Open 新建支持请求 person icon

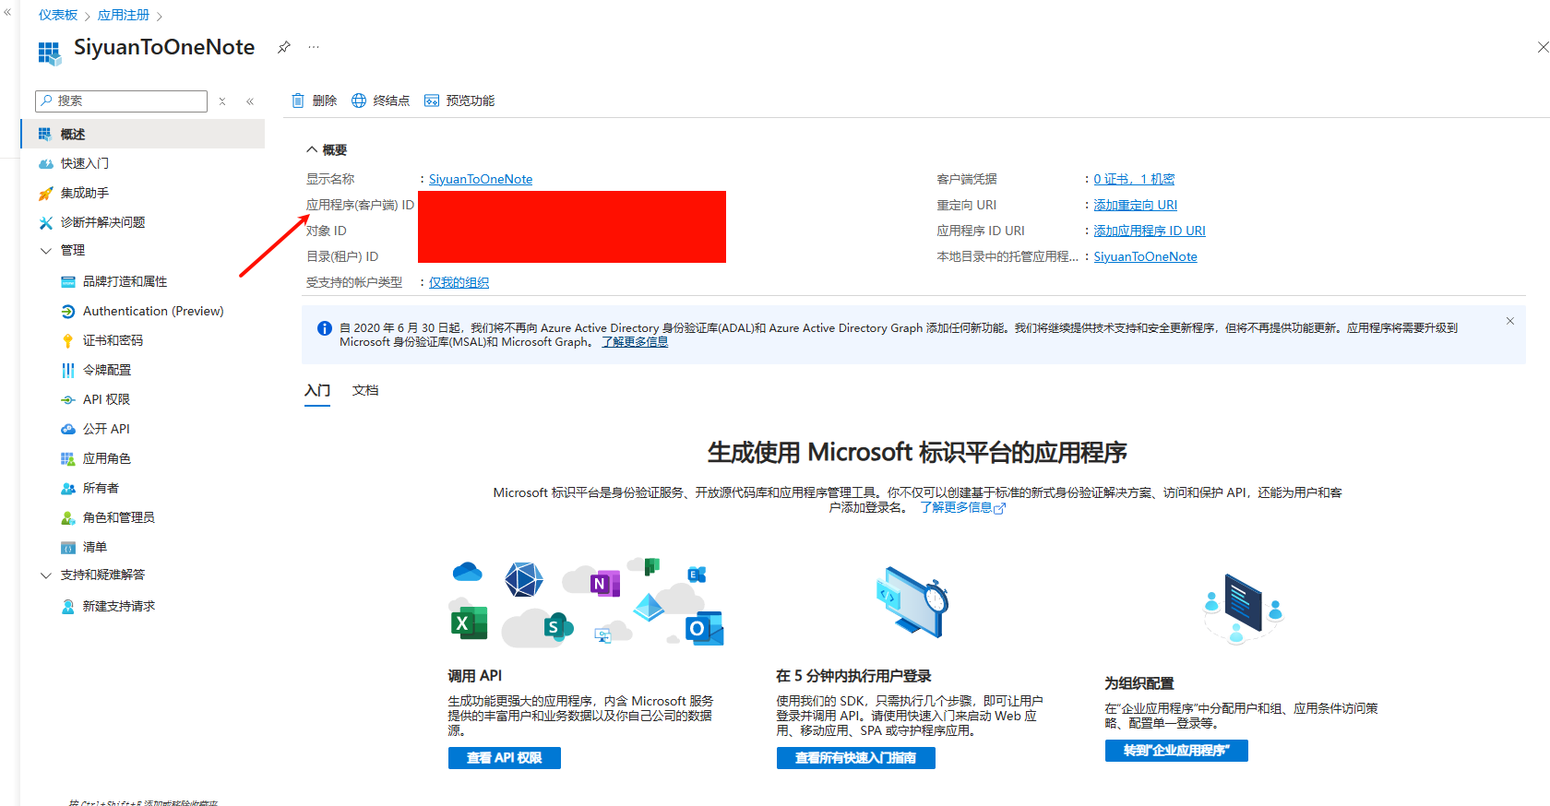(x=67, y=606)
